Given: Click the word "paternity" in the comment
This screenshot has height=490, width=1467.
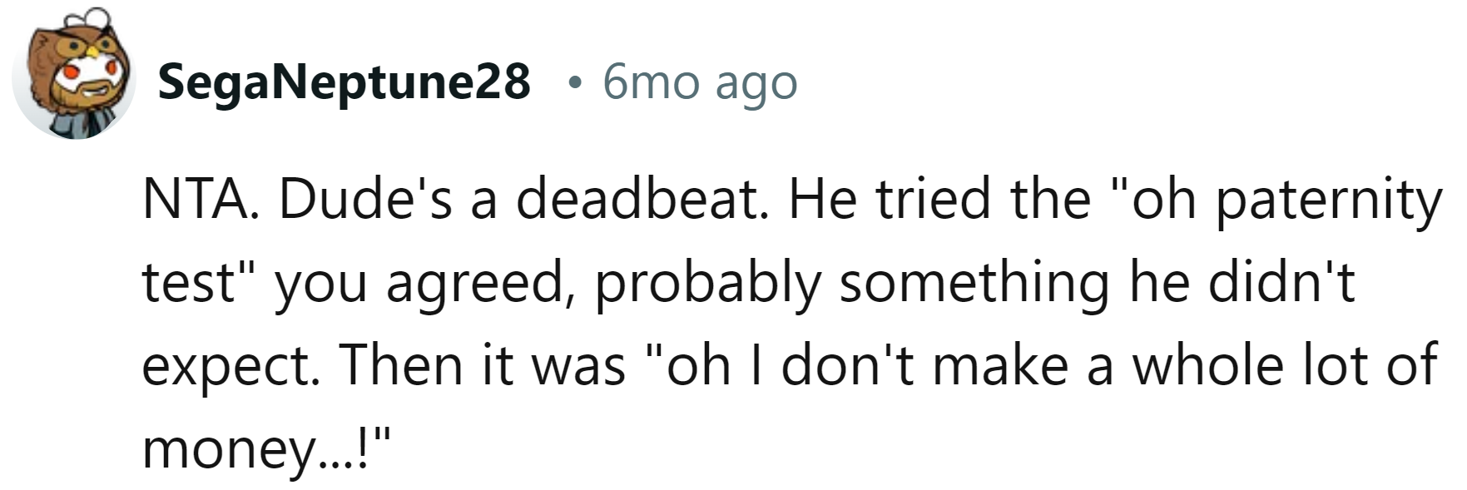Looking at the screenshot, I should (x=1329, y=200).
